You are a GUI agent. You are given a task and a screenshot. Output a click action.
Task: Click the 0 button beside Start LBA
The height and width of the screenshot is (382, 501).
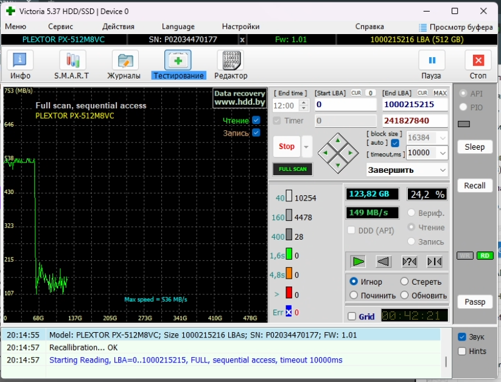pyautogui.click(x=371, y=93)
